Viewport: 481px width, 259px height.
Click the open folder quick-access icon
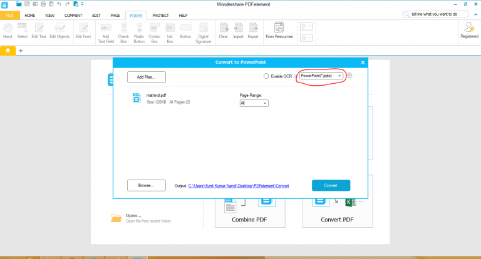tap(19, 4)
